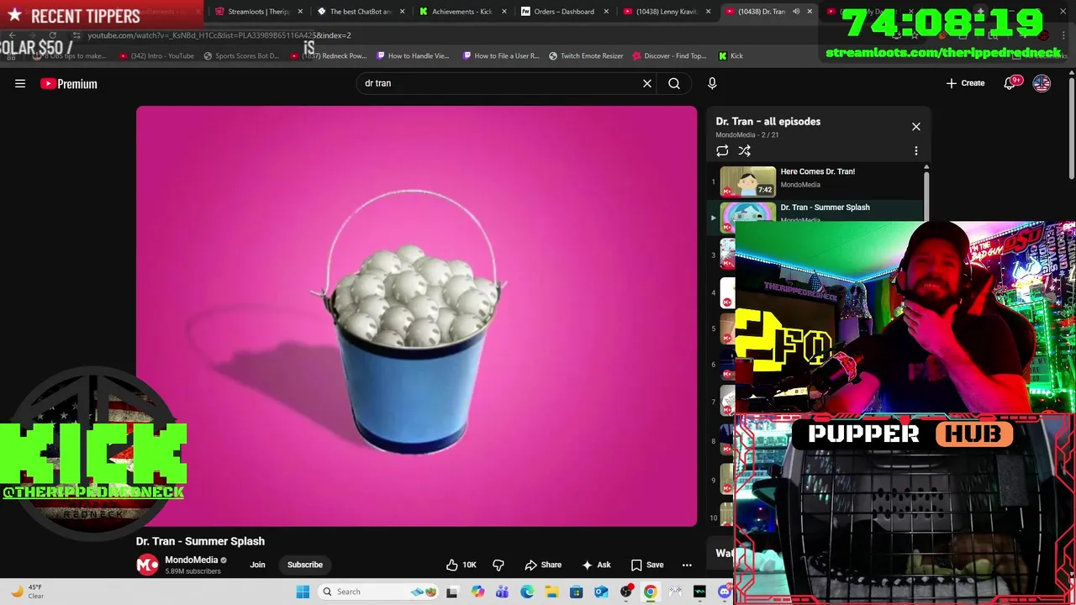Click the search magnifier button
This screenshot has height=605, width=1076.
click(x=674, y=83)
